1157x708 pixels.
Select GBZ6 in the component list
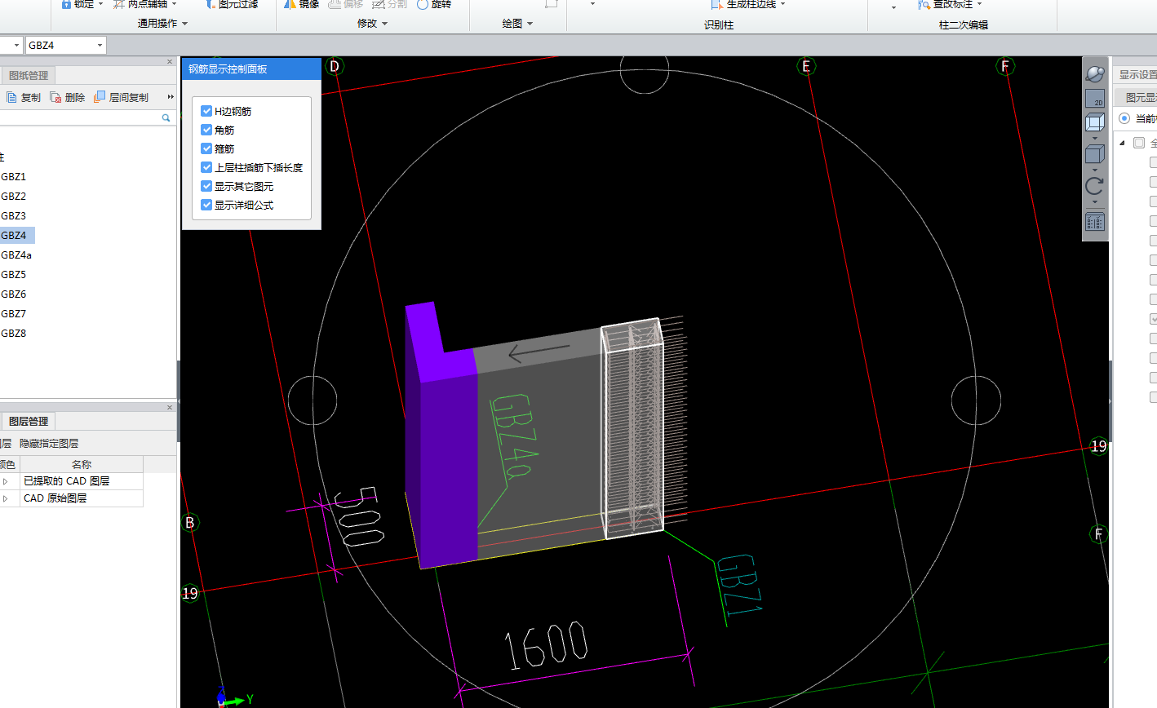coord(13,294)
